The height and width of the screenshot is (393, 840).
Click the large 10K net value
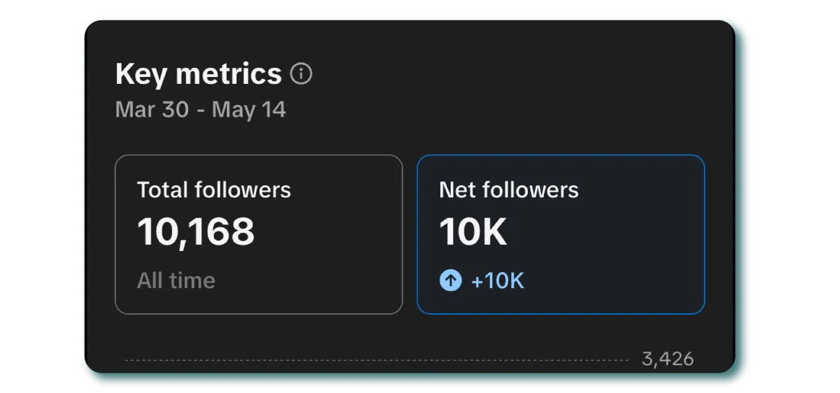coord(473,231)
